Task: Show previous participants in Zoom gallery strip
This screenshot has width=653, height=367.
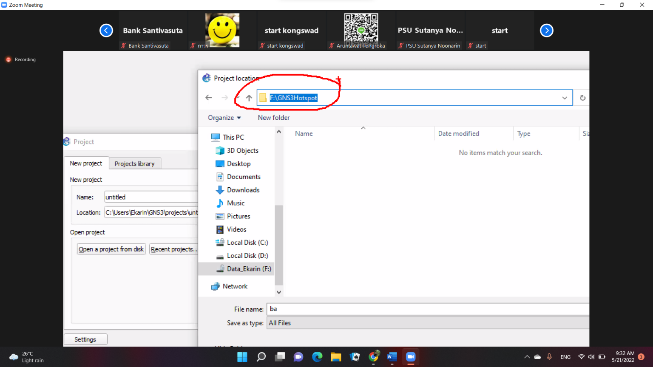Action: click(x=106, y=31)
